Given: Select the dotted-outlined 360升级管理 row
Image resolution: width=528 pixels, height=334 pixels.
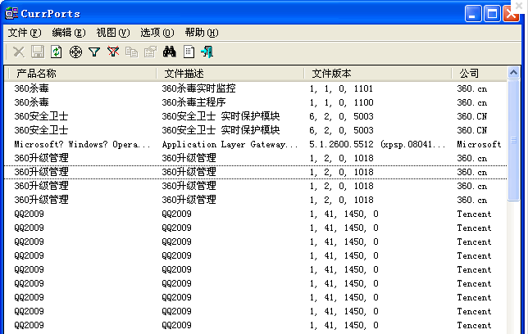Looking at the screenshot, I should click(x=255, y=172).
